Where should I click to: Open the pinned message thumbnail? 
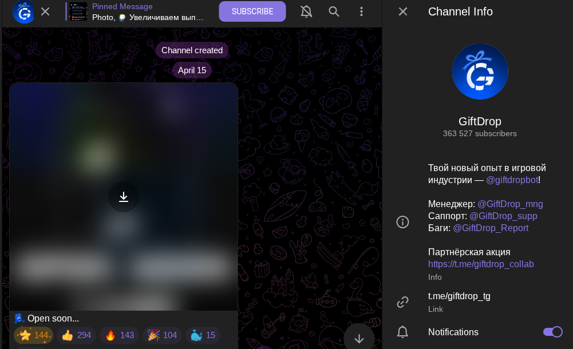[x=78, y=11]
